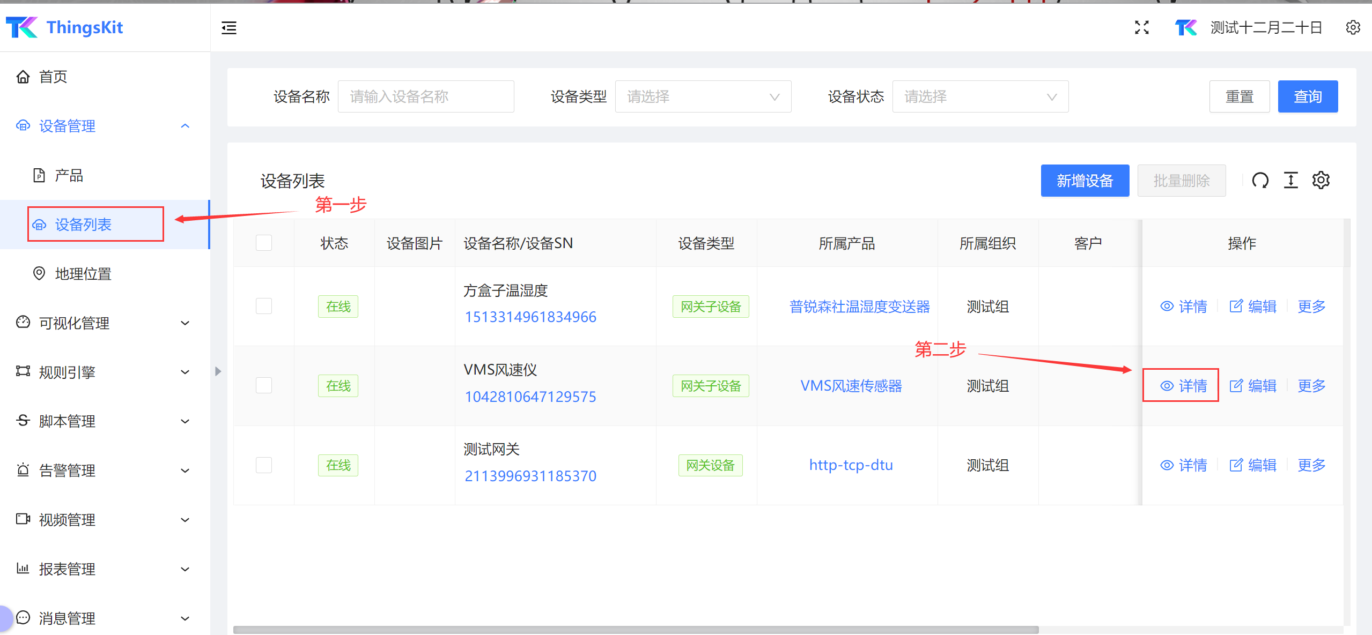Screen dimensions: 1372x635
Task: Enter fullscreen using the expand icon
Action: [1142, 27]
